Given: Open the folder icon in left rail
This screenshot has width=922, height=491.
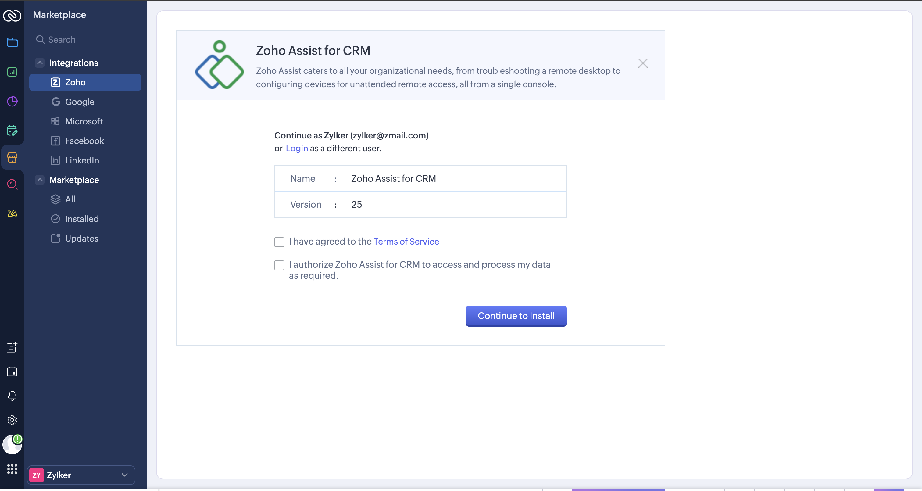Looking at the screenshot, I should pyautogui.click(x=12, y=43).
